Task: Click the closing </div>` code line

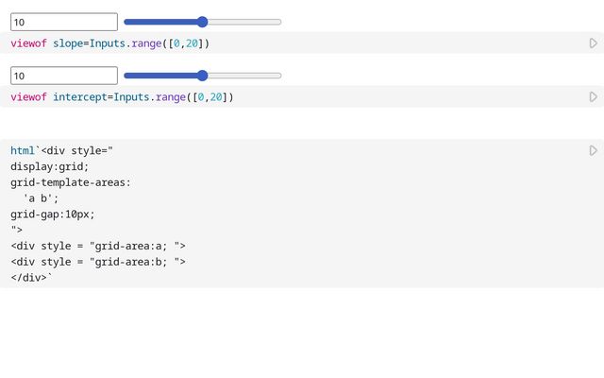Action: click(x=32, y=278)
